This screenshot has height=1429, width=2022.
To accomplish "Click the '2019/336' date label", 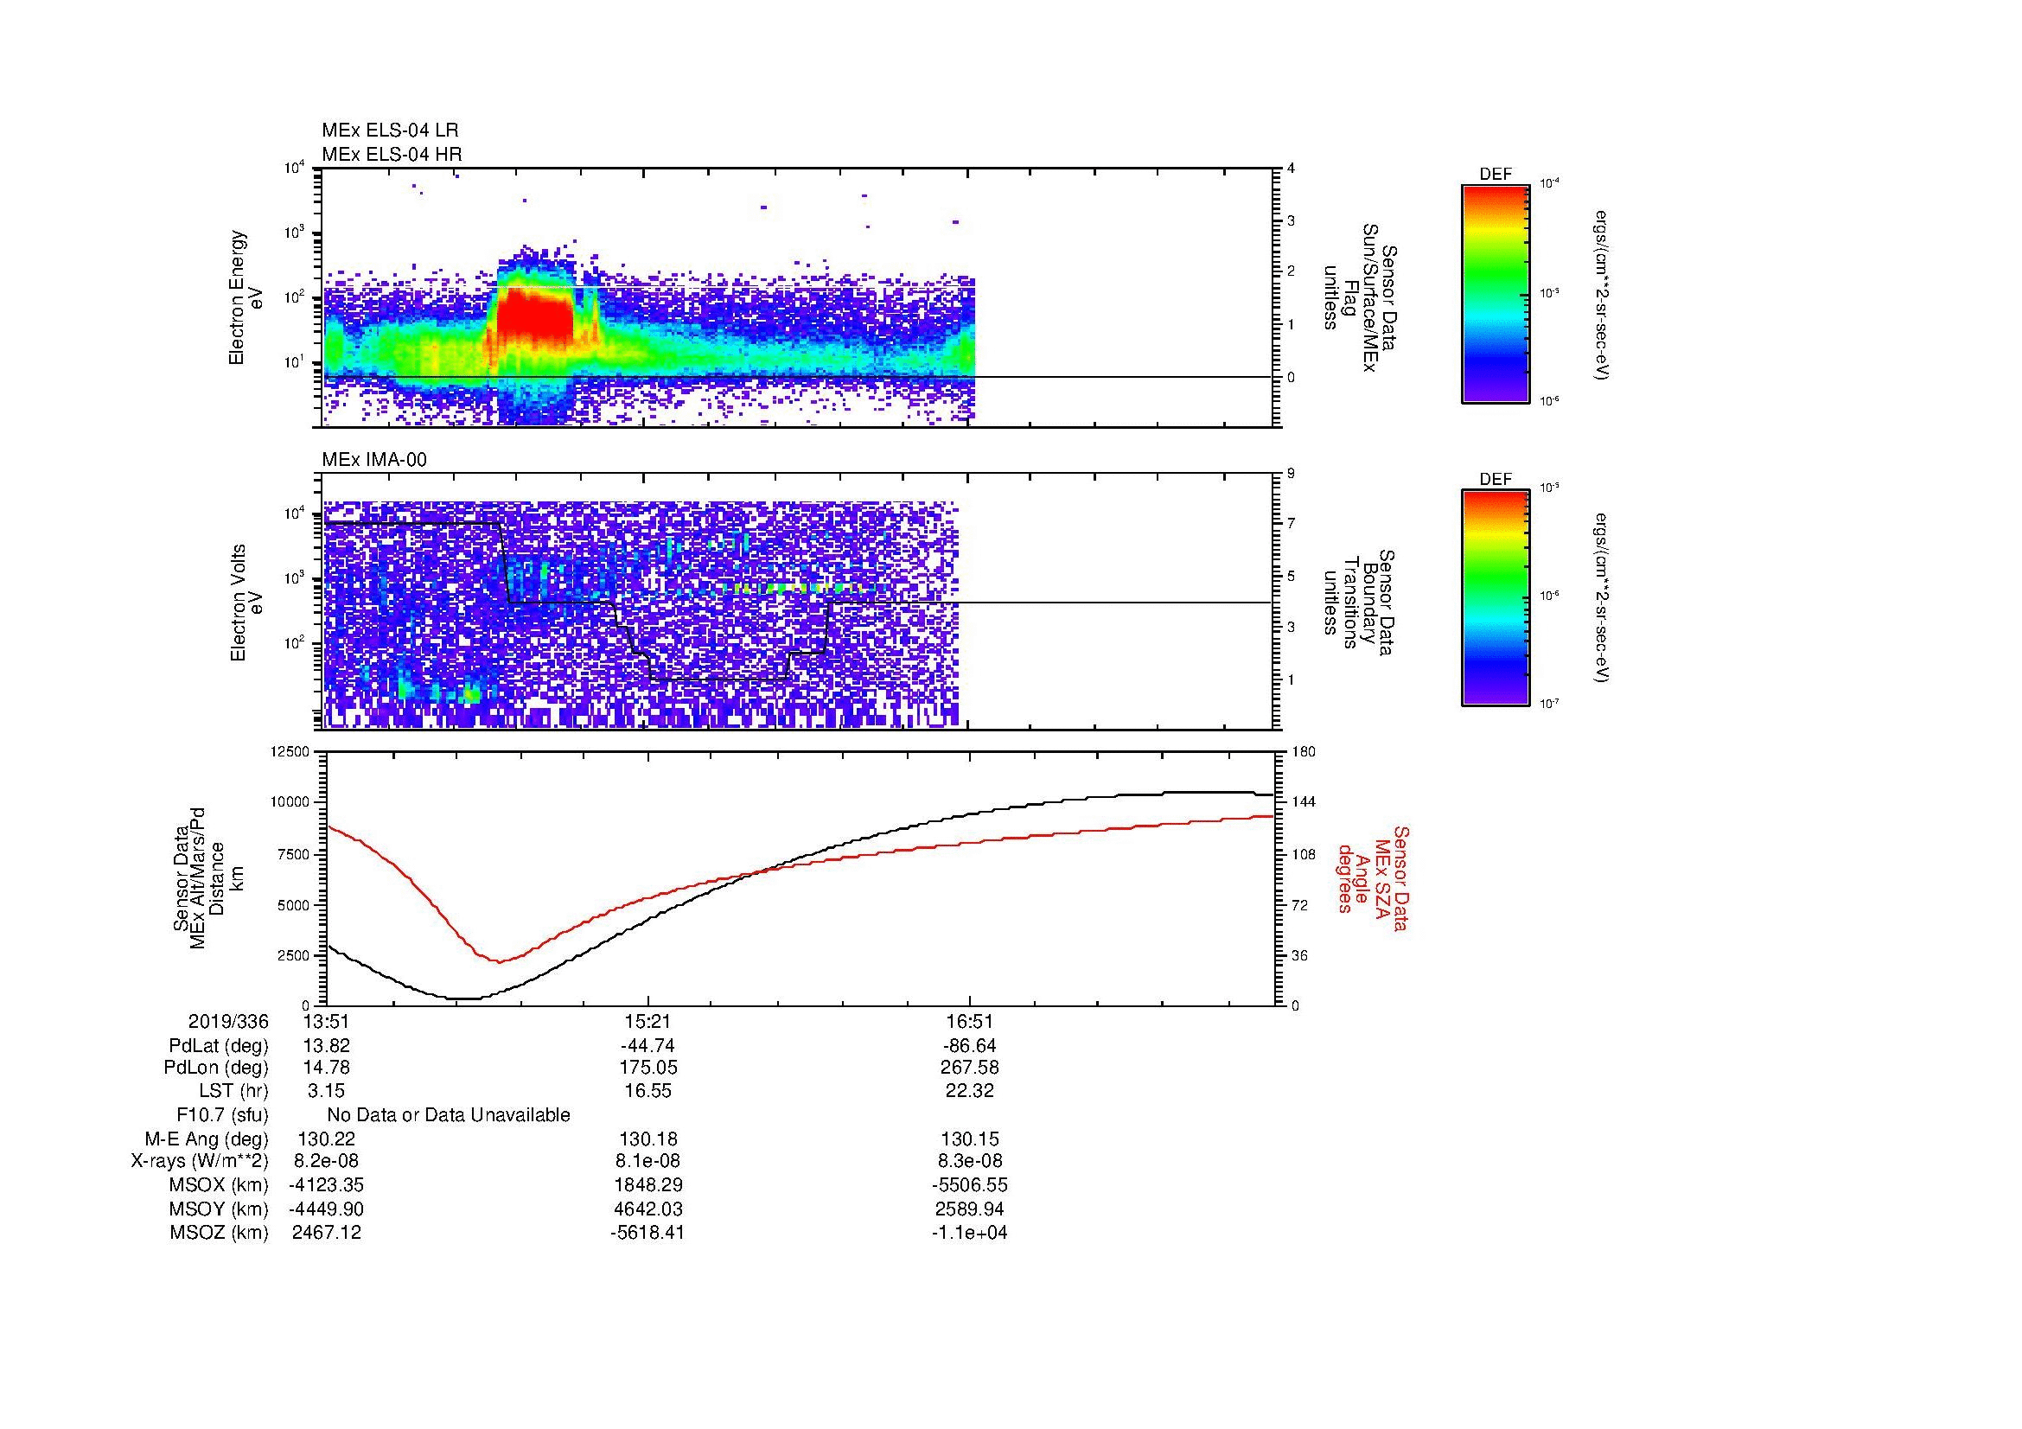I will [228, 1021].
